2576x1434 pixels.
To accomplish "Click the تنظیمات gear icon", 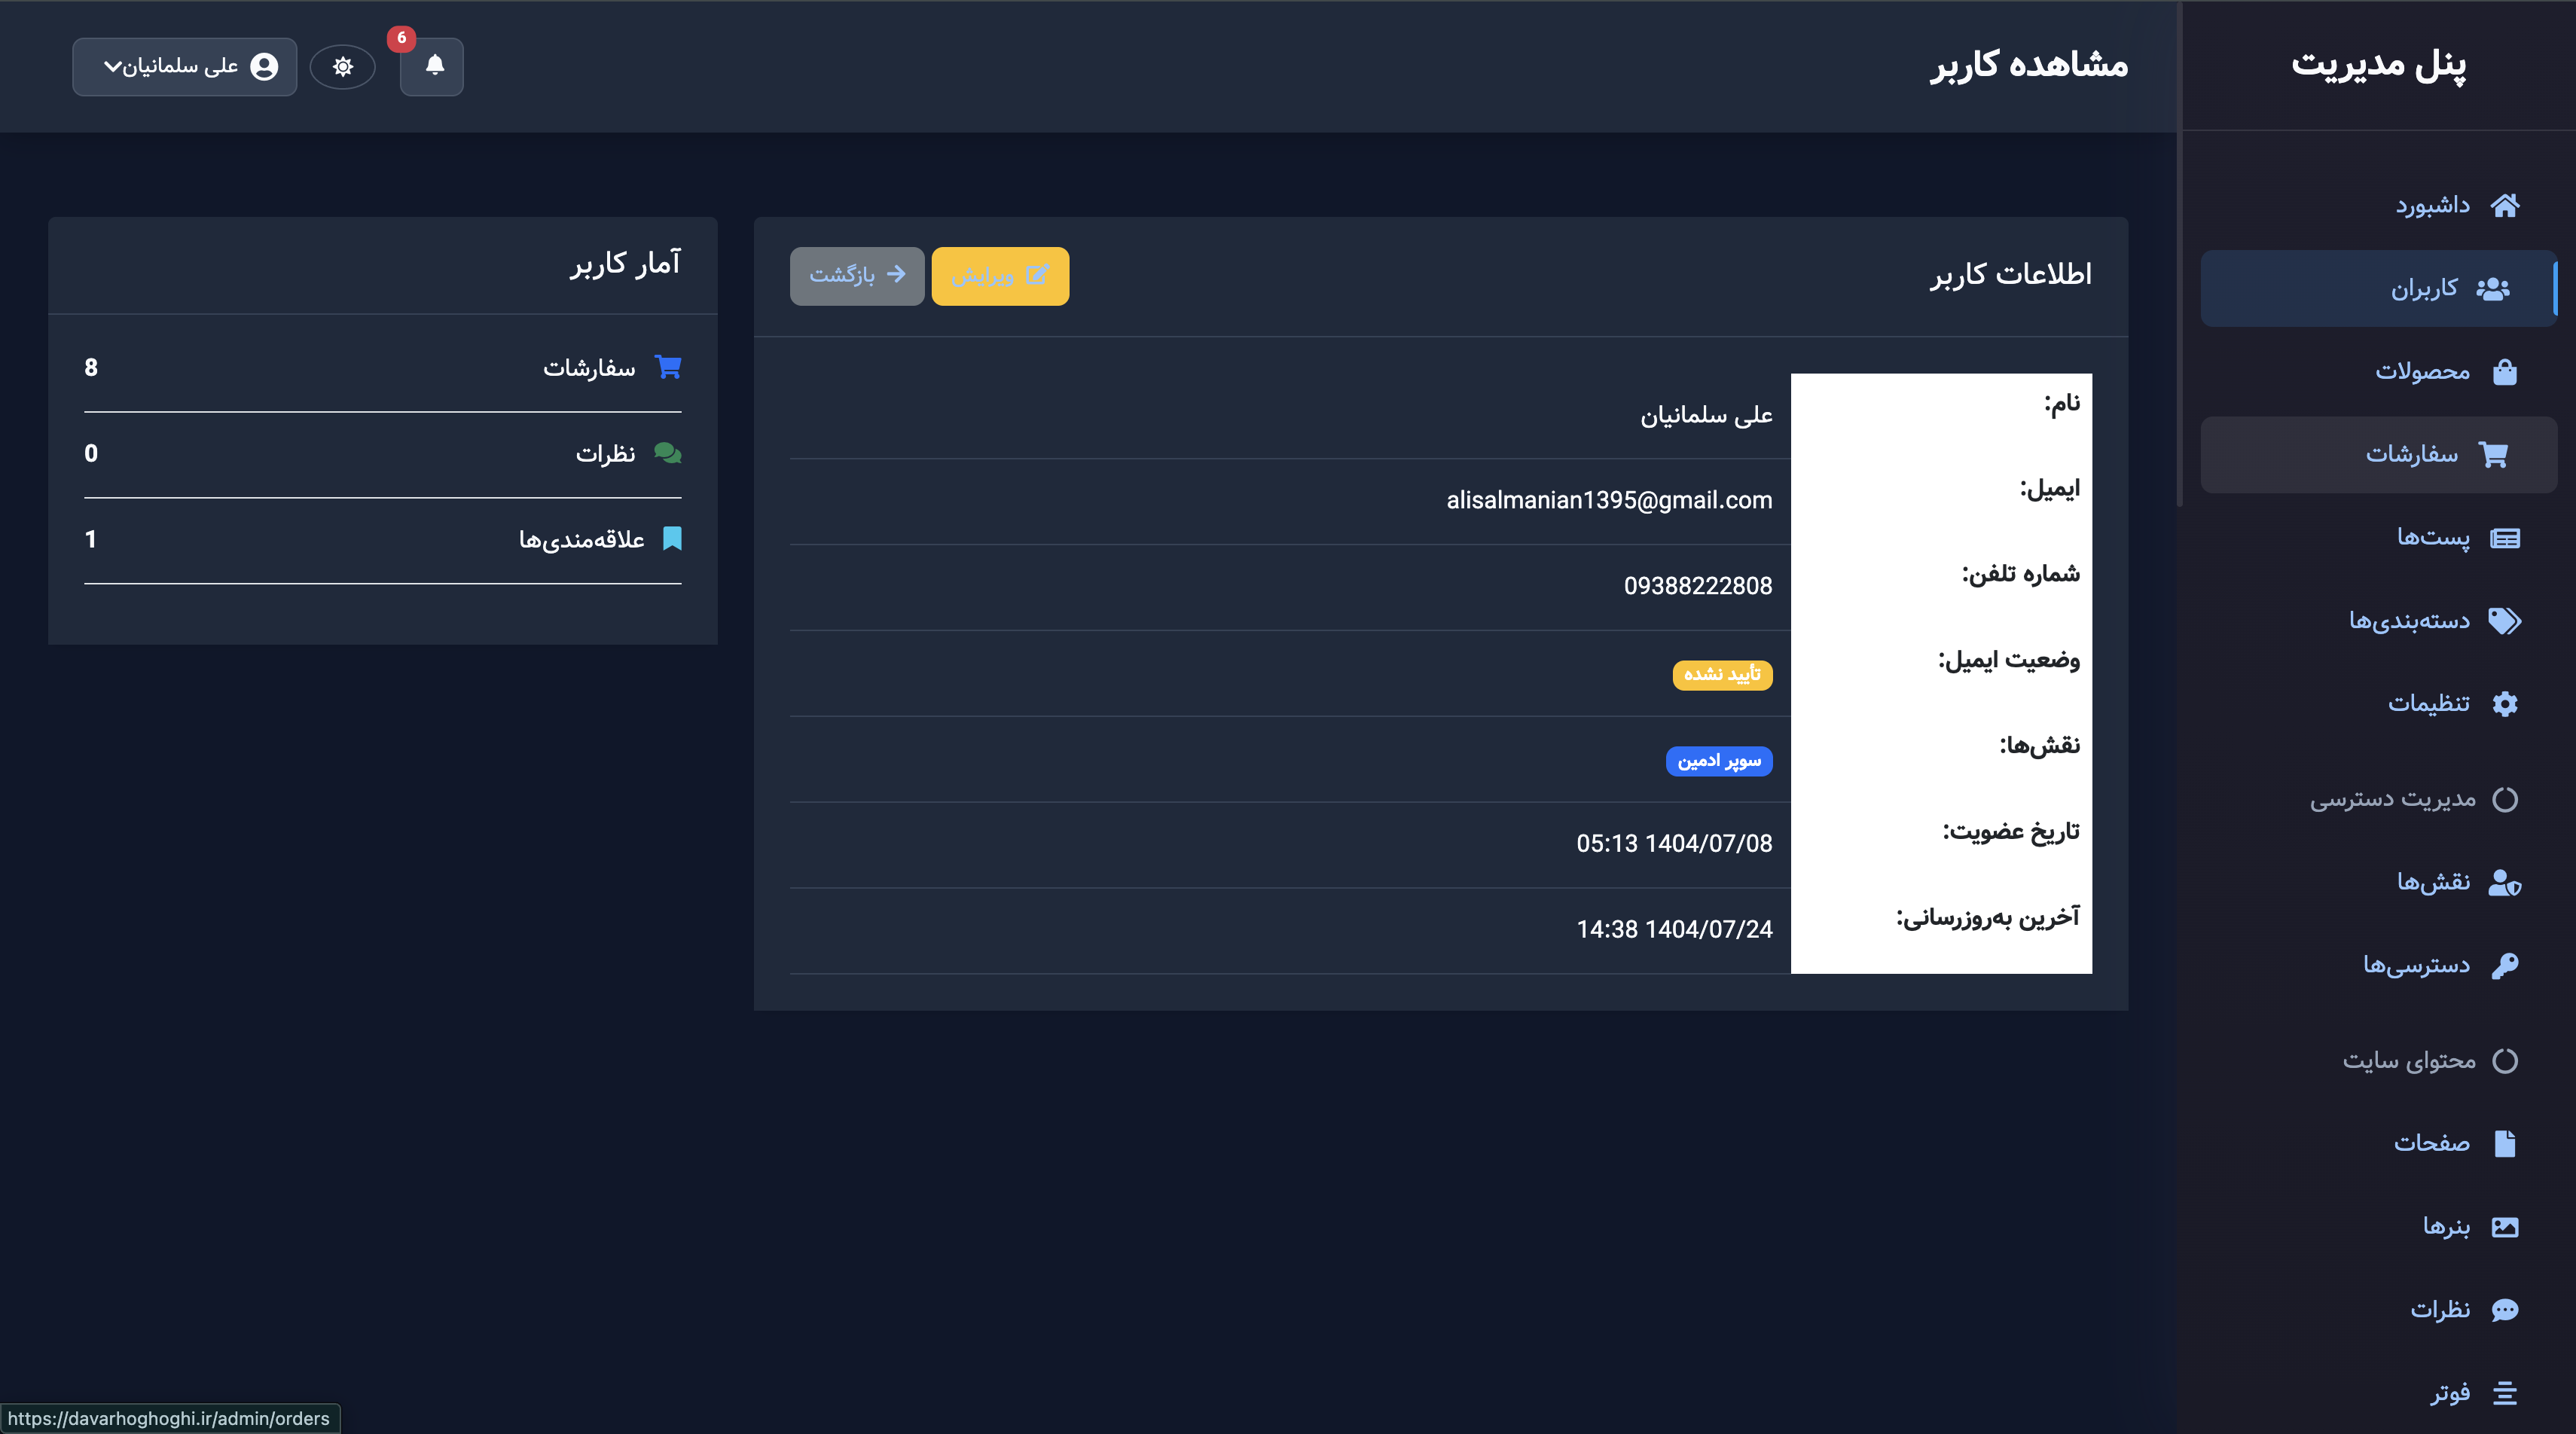I will click(2504, 704).
